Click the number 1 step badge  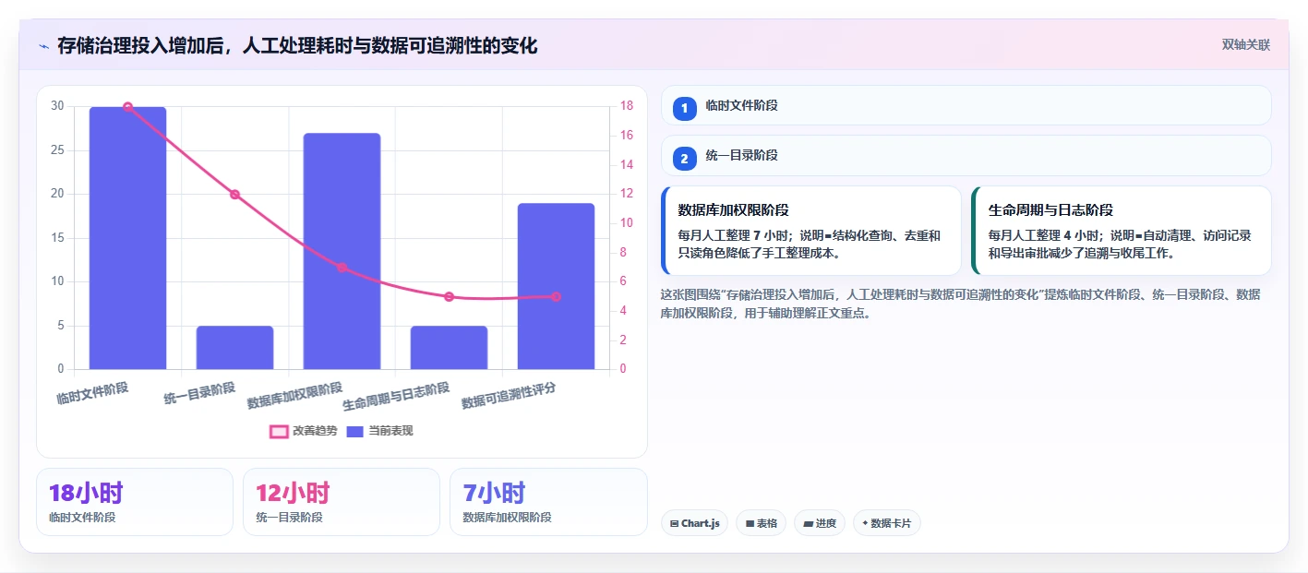click(684, 109)
